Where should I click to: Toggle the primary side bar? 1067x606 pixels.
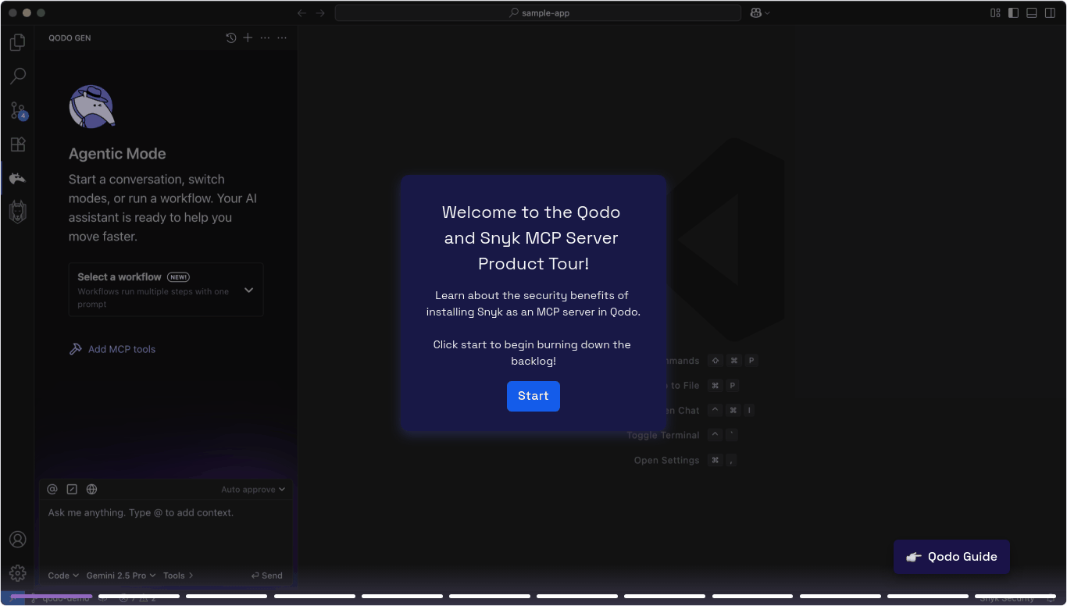coord(1013,12)
